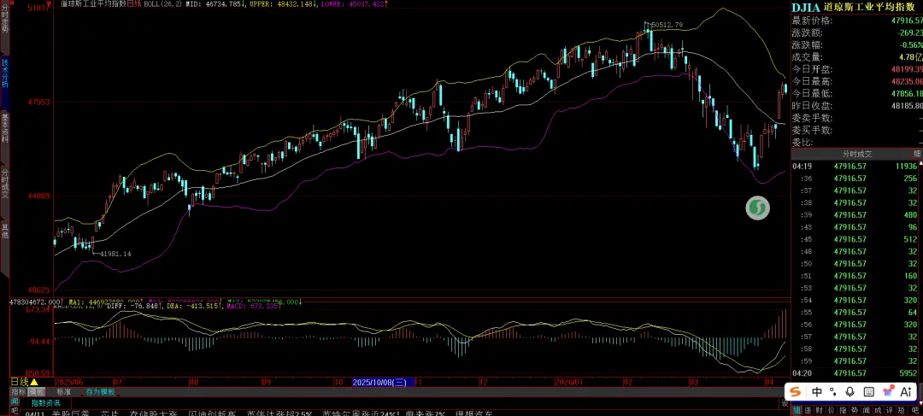The image size is (923, 416).
Task: Click the 成交量 value 4.78亿
Action: pos(911,57)
